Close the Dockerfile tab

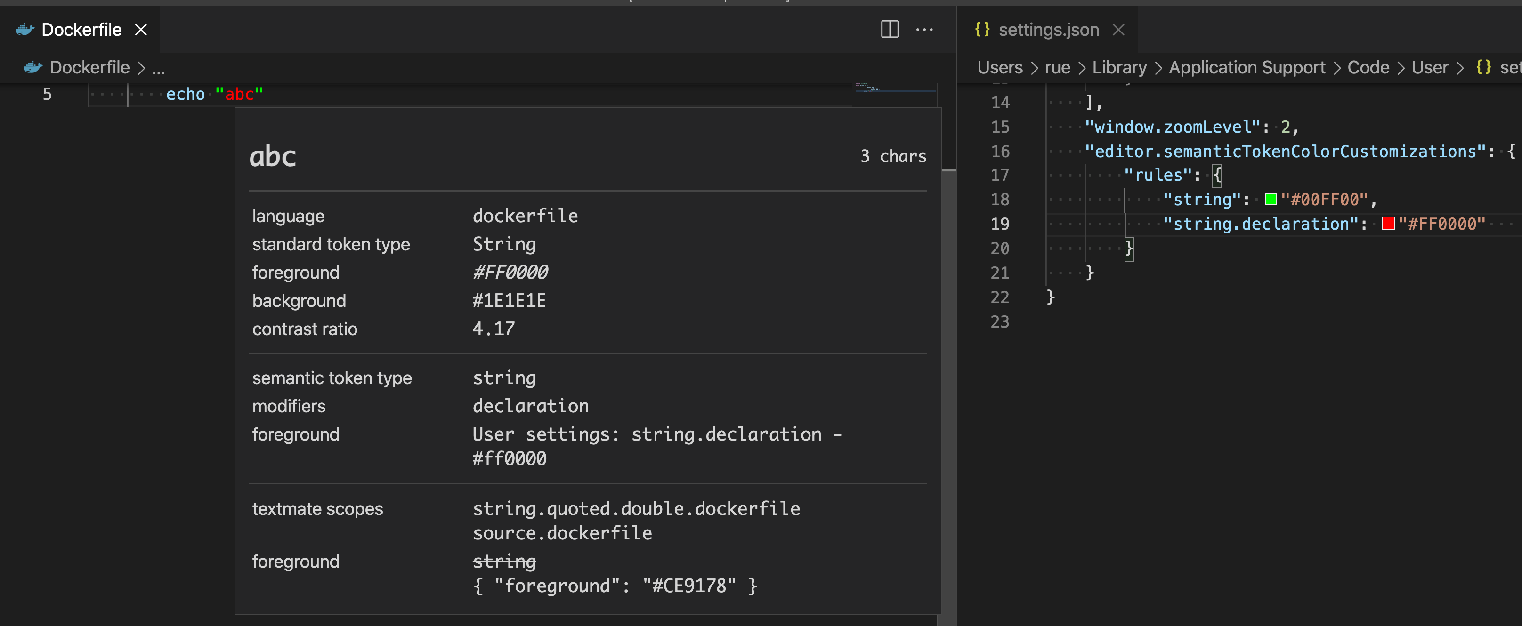[141, 30]
